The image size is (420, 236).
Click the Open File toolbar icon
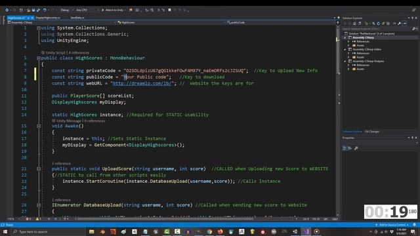point(28,10)
